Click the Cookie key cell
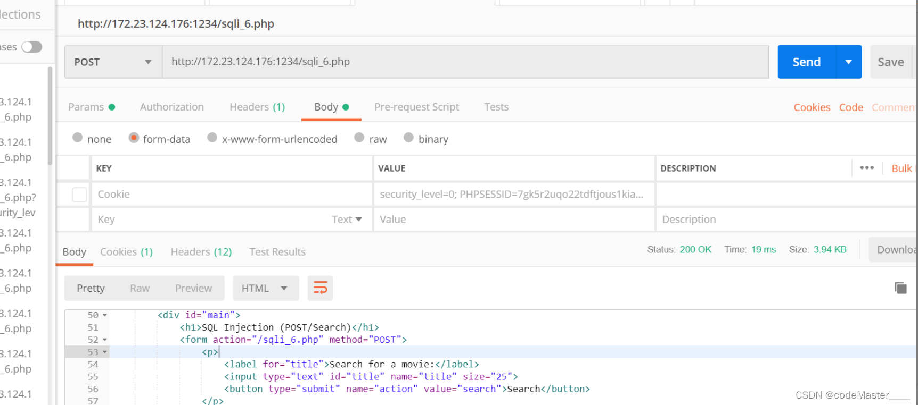 click(232, 195)
